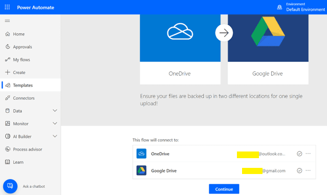
Task: Click OneDrive connection name
Action: tap(160, 154)
